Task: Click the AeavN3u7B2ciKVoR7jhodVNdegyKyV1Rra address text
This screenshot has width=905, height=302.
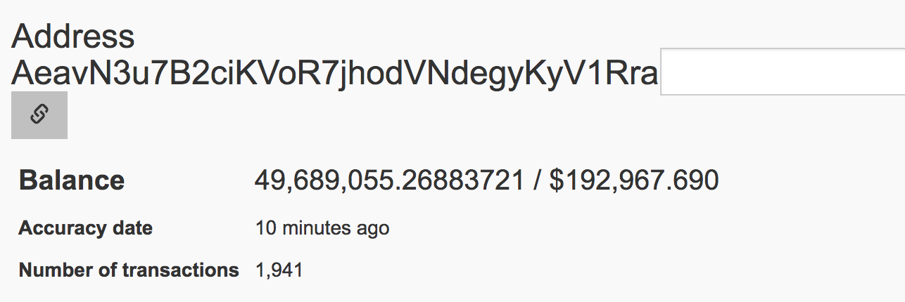Action: (x=334, y=74)
